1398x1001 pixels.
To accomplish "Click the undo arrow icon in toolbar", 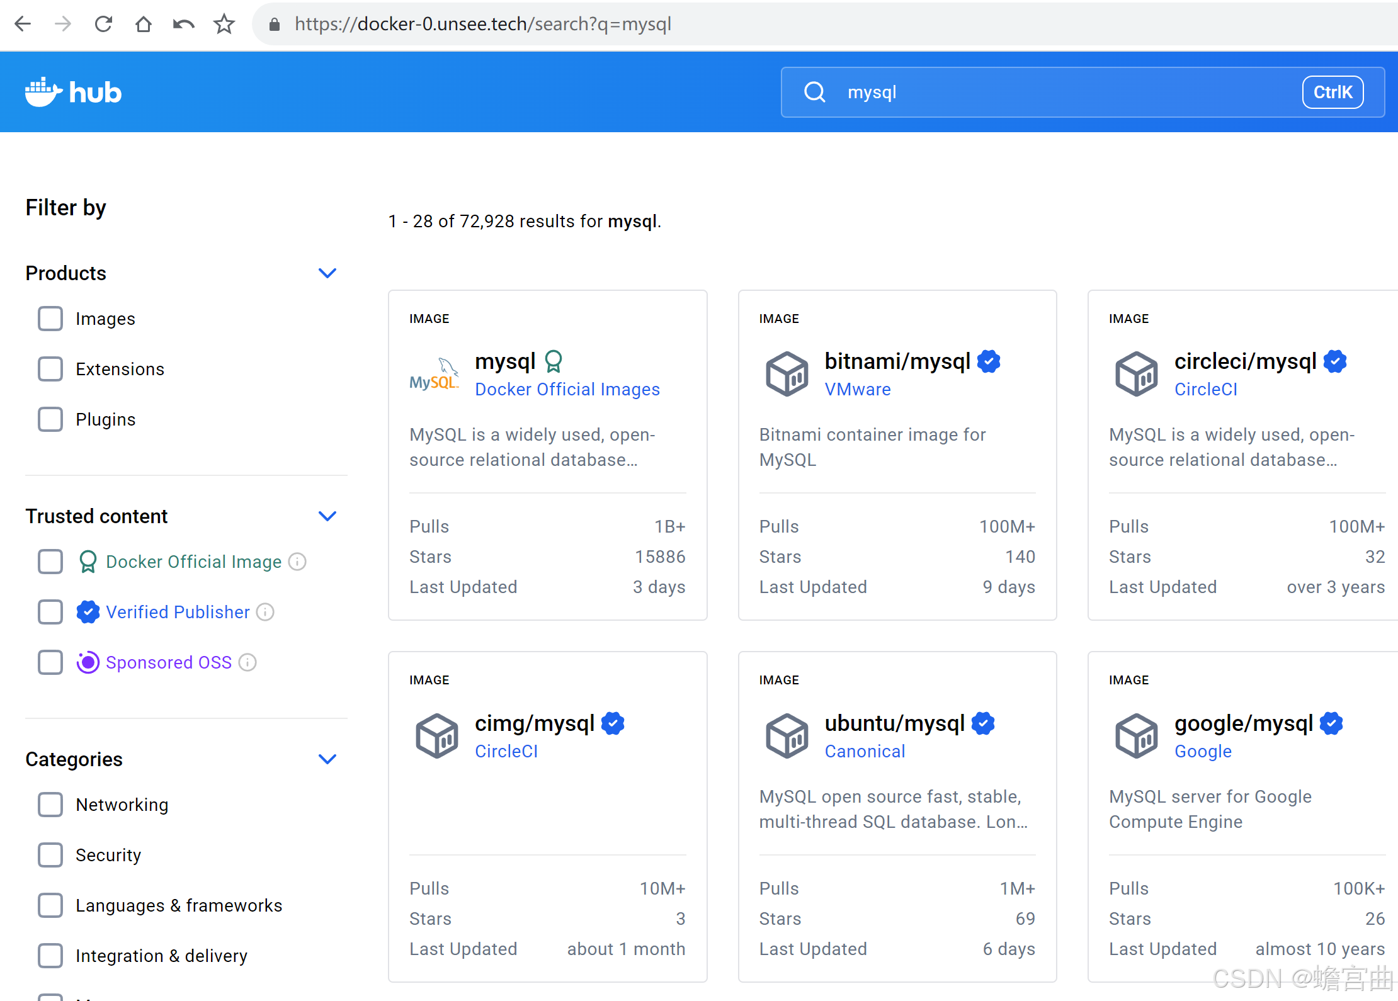I will coord(184,24).
